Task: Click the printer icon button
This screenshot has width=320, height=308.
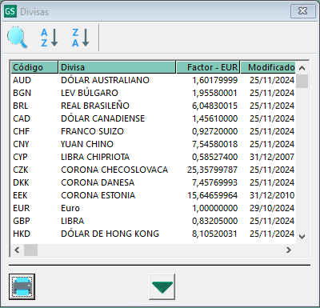Action: tap(22, 286)
